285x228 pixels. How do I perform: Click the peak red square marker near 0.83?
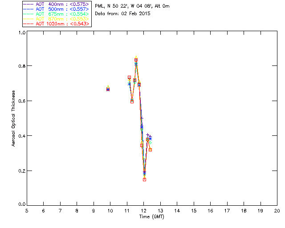(x=136, y=60)
